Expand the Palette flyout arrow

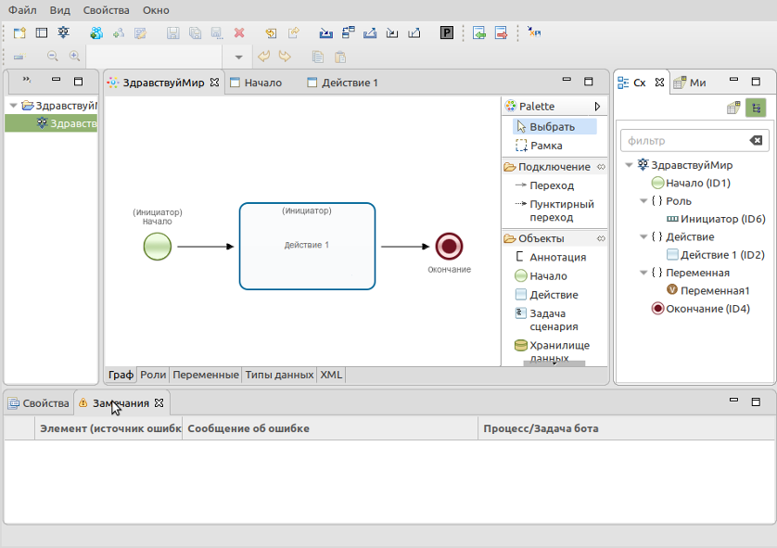[598, 107]
